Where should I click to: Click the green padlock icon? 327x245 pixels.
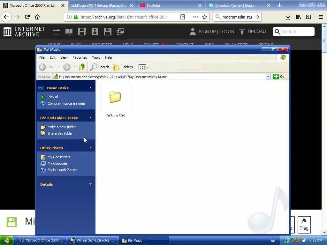[76, 17]
